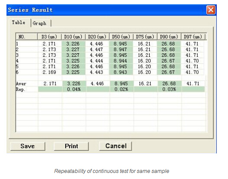Click D3 value 2.173 in row 2

(49, 49)
